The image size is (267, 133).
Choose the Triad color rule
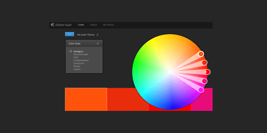coord(76,57)
